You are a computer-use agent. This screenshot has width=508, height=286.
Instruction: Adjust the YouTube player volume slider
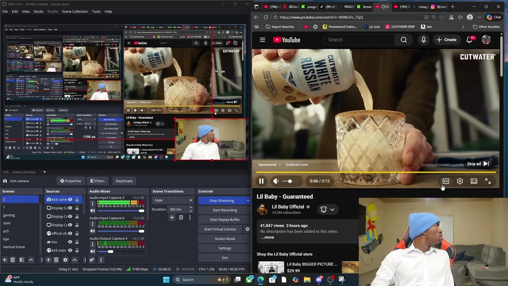click(291, 181)
